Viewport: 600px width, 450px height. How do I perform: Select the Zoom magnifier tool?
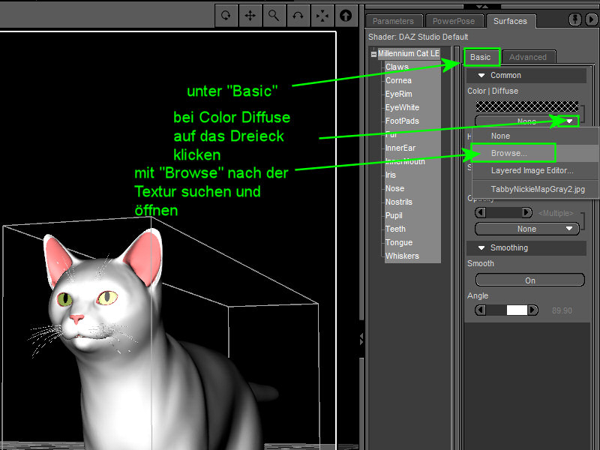(x=274, y=15)
